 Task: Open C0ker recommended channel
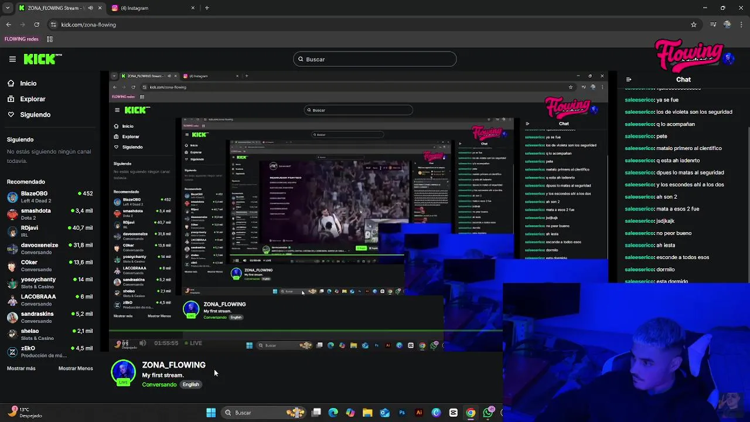50,266
